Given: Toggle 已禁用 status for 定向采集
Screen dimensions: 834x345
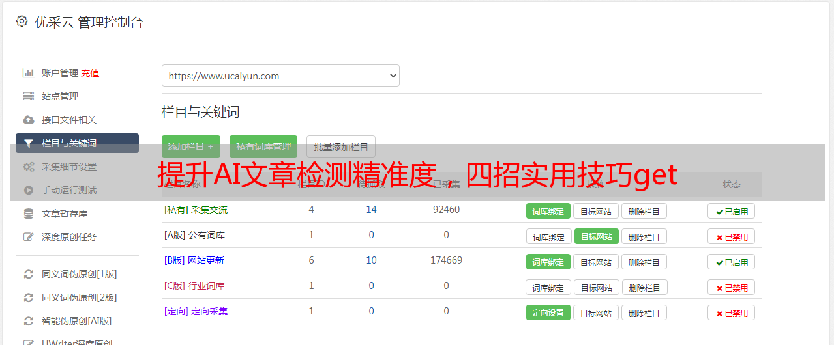Looking at the screenshot, I should pyautogui.click(x=732, y=312).
